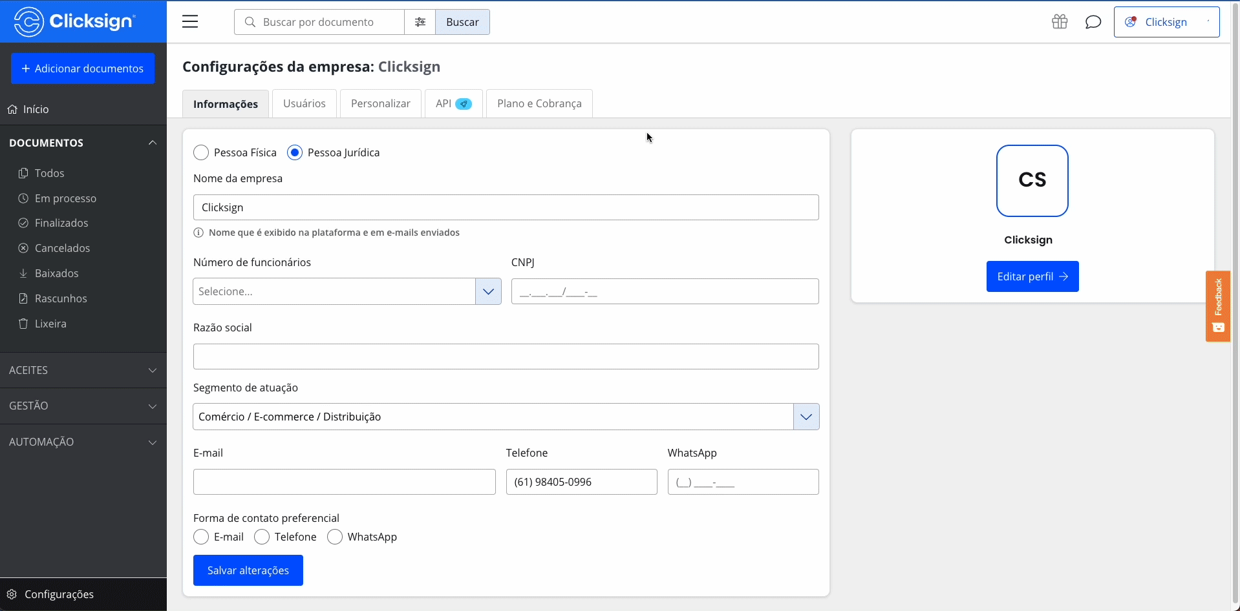
Task: Choose E-mail as preferred contact
Action: click(x=201, y=537)
